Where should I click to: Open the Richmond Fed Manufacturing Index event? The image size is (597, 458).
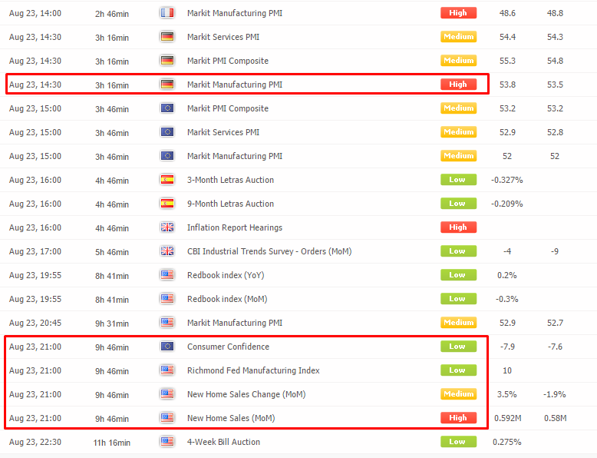253,370
